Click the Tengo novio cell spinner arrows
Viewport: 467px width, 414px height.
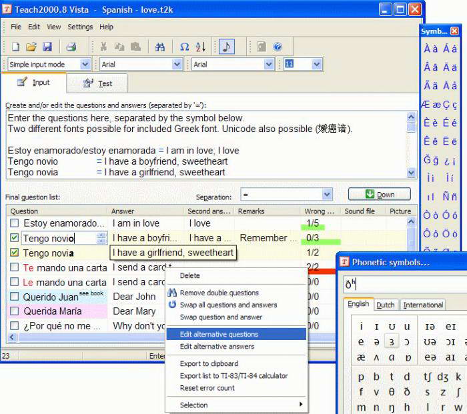click(101, 238)
